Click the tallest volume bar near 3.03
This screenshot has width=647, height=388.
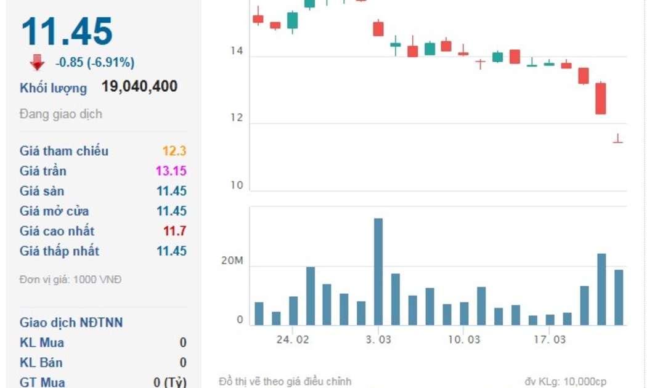click(378, 271)
